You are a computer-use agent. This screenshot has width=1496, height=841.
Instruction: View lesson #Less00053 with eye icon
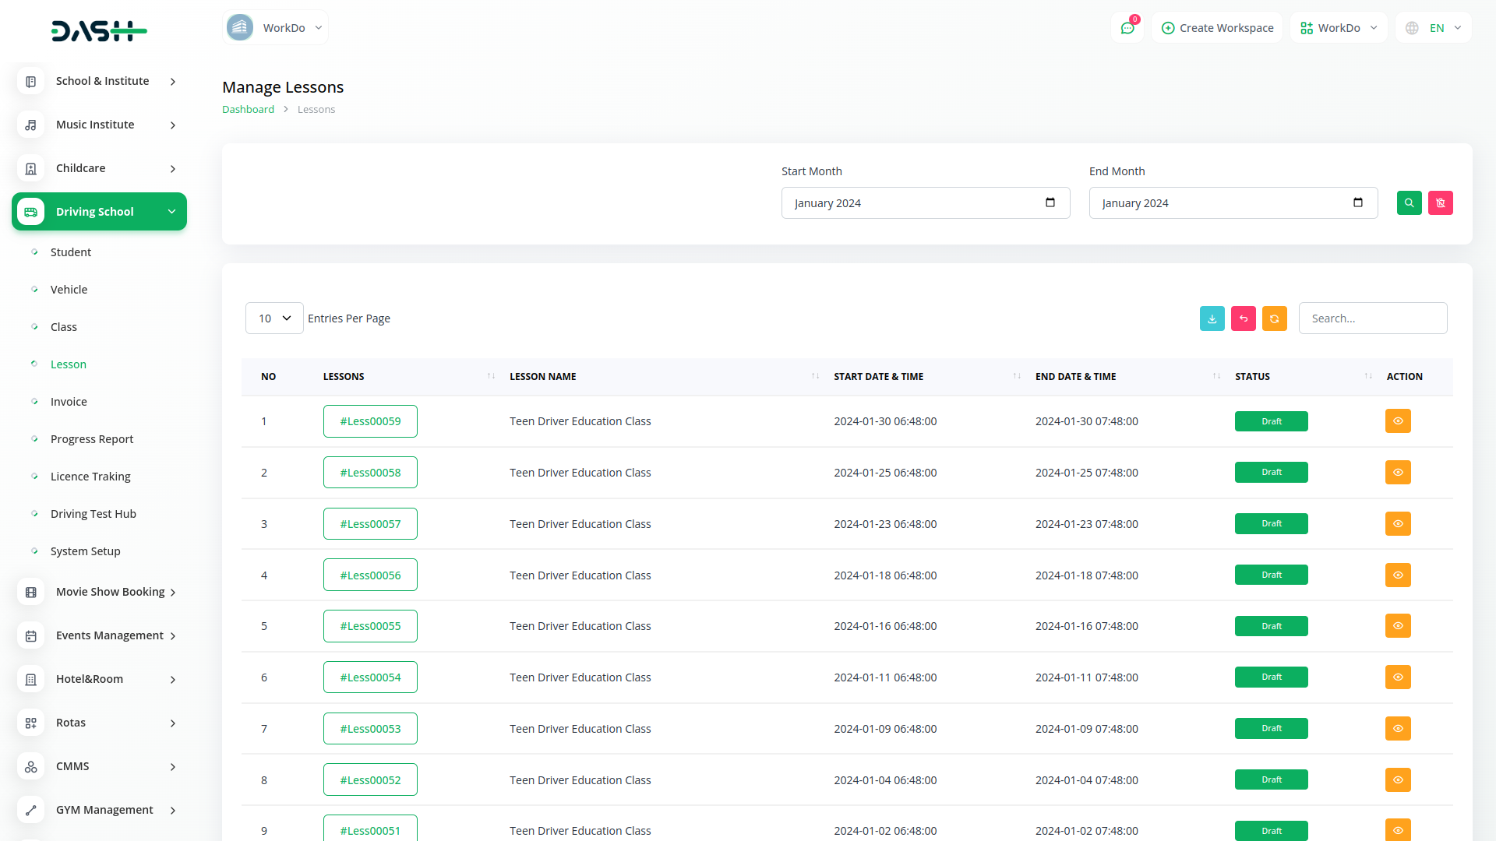pyautogui.click(x=1398, y=729)
